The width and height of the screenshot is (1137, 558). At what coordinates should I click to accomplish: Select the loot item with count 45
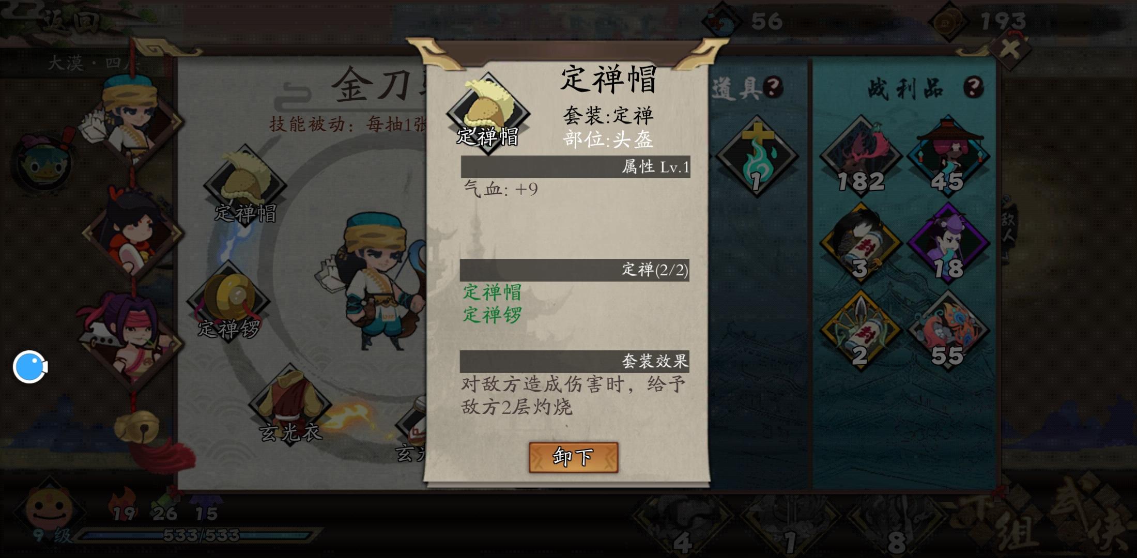(948, 156)
